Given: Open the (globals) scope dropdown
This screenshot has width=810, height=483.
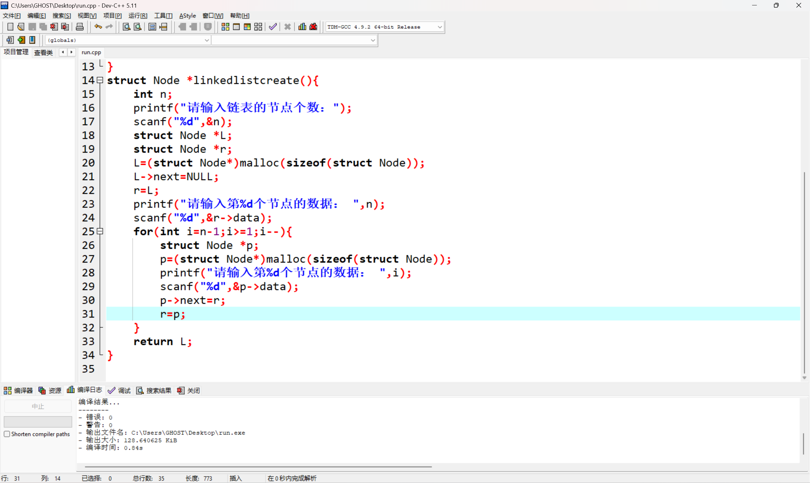Looking at the screenshot, I should tap(206, 40).
